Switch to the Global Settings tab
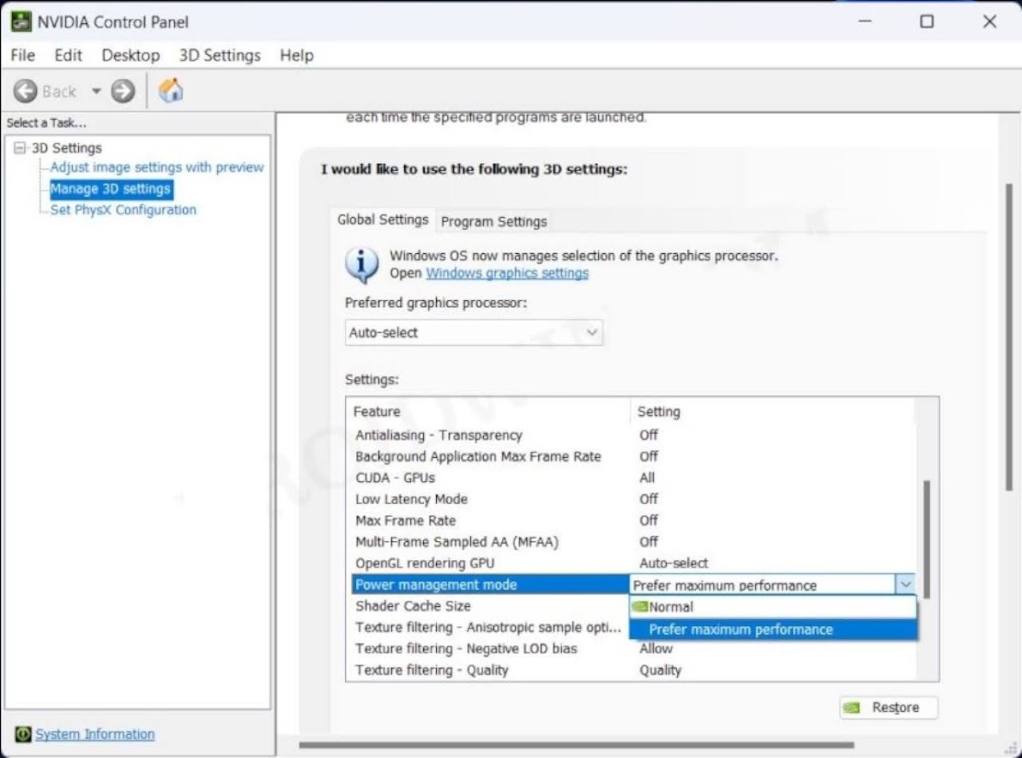1022x758 pixels. pyautogui.click(x=383, y=220)
